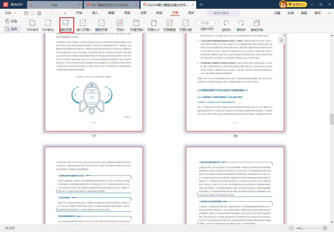Click the 旋转文档 rotate document tool

point(257,26)
